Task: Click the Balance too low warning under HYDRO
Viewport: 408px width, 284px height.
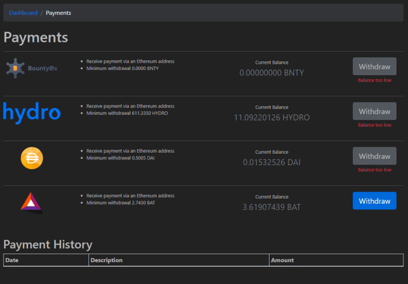Action: (x=375, y=125)
